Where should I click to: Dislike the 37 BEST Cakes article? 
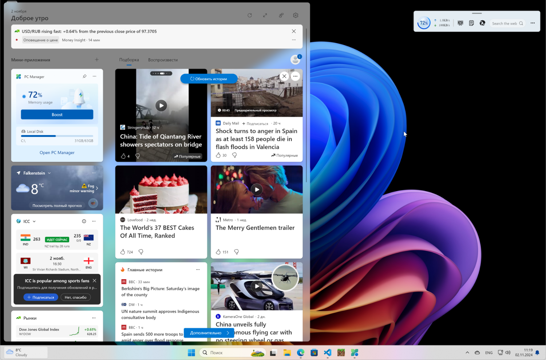click(141, 252)
